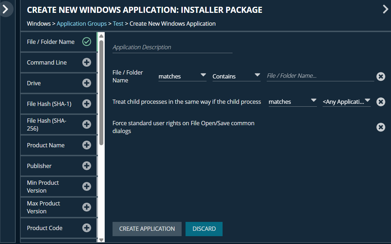Add a Product Name criterion
Image resolution: width=391 pixels, height=244 pixels.
87,145
